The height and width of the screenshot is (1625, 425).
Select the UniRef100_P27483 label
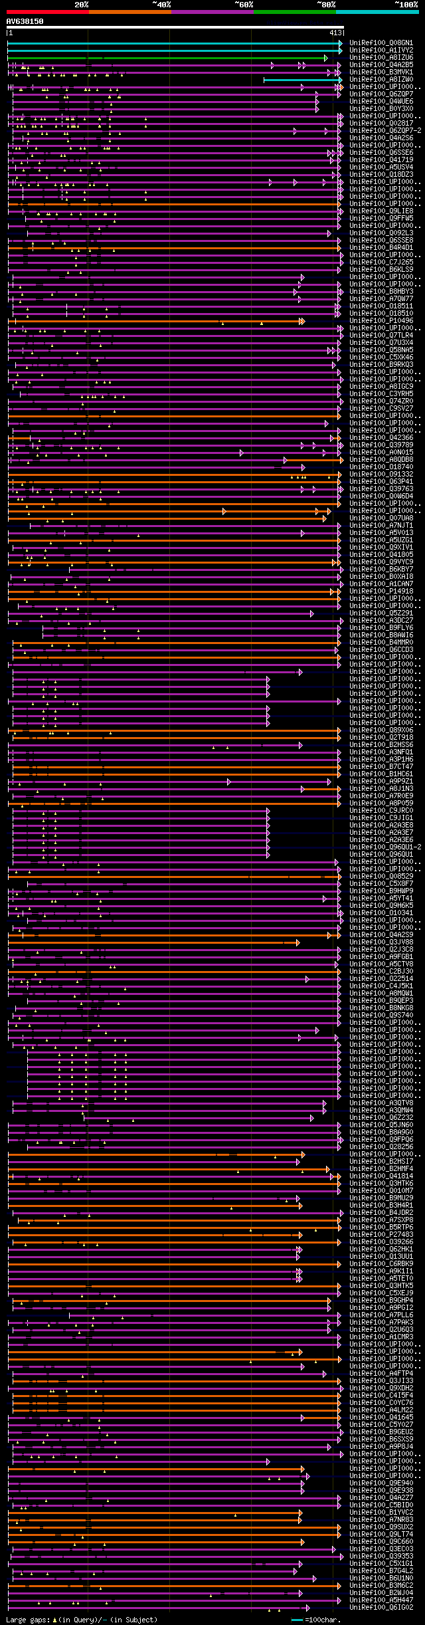point(381,1235)
